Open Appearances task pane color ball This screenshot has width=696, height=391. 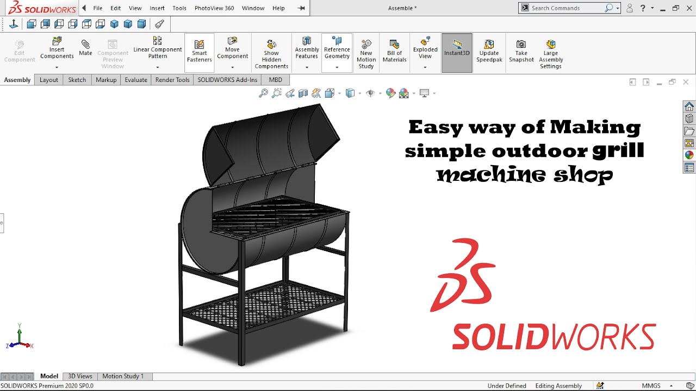[689, 155]
